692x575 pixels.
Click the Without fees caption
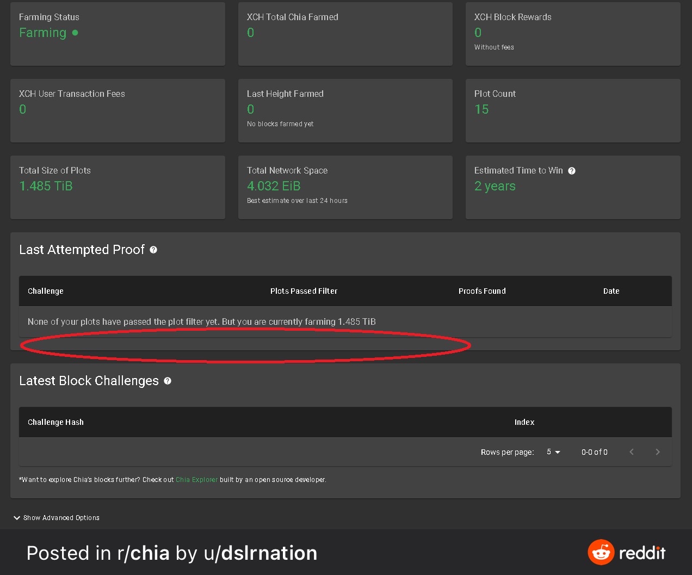tap(494, 47)
